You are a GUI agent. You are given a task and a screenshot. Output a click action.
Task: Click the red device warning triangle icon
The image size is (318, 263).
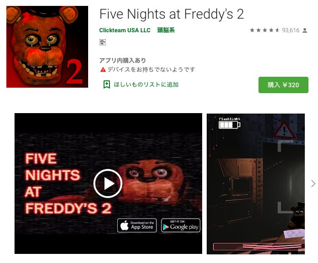pyautogui.click(x=103, y=69)
